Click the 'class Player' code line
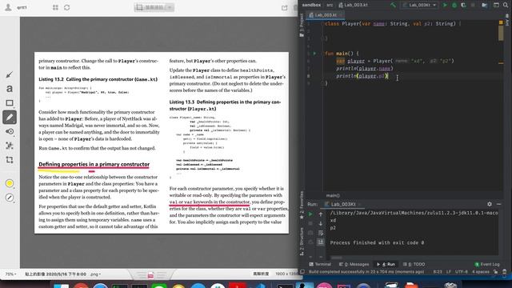The height and width of the screenshot is (288, 512). tap(393, 23)
